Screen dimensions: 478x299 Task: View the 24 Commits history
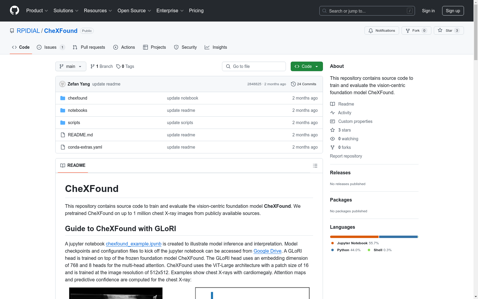(304, 84)
